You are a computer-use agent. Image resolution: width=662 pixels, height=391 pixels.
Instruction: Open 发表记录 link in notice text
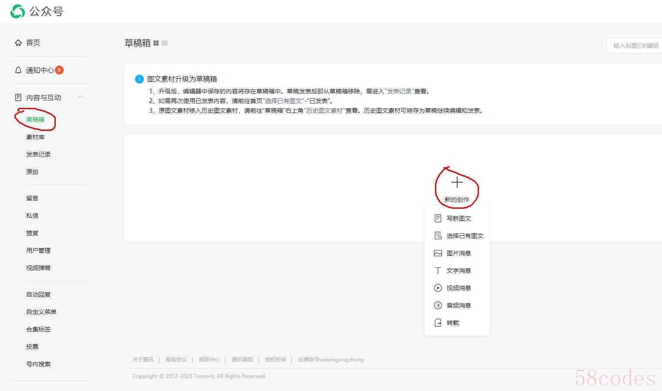coord(399,91)
